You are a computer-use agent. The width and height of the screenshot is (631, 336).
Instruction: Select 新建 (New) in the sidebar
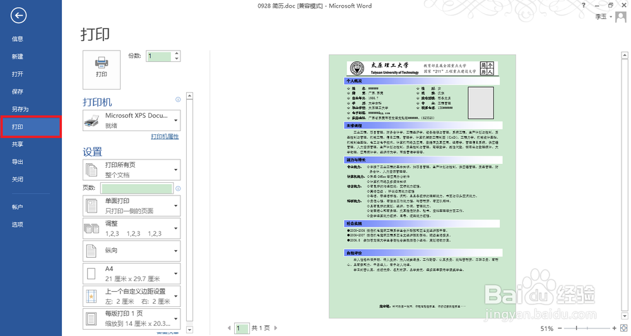pyautogui.click(x=17, y=57)
